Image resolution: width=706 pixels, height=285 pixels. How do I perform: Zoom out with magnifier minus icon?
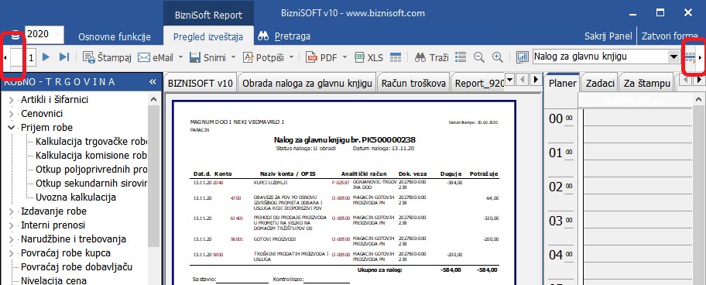point(479,57)
